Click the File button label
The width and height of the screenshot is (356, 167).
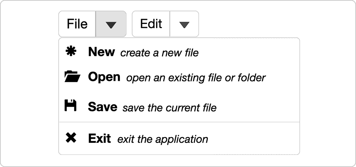click(x=77, y=24)
